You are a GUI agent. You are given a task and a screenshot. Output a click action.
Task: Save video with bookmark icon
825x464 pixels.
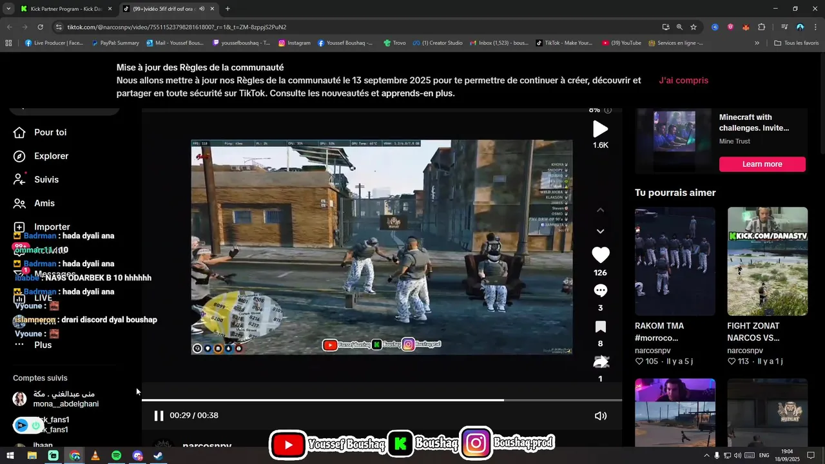pos(600,327)
